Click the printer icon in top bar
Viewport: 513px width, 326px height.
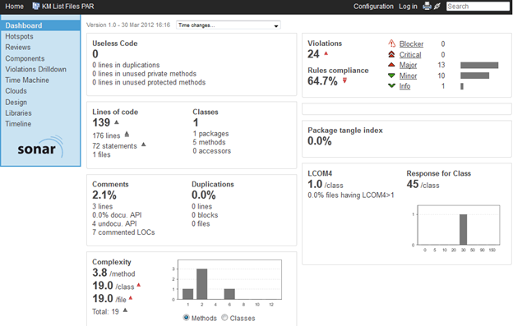click(427, 6)
